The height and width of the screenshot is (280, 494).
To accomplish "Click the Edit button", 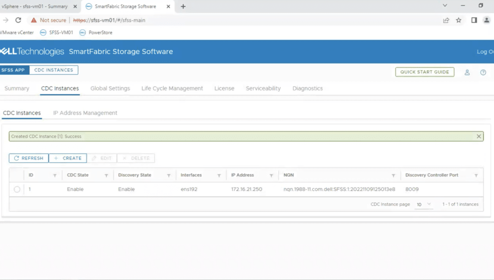I will pos(102,158).
